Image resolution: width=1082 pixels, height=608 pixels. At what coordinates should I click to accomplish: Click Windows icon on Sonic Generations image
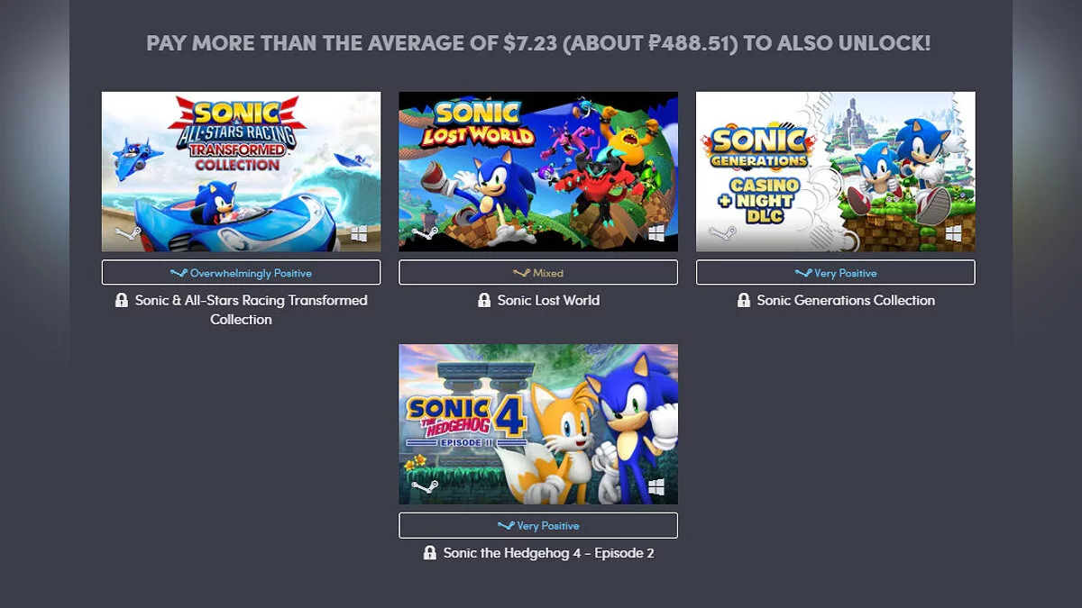(x=953, y=234)
